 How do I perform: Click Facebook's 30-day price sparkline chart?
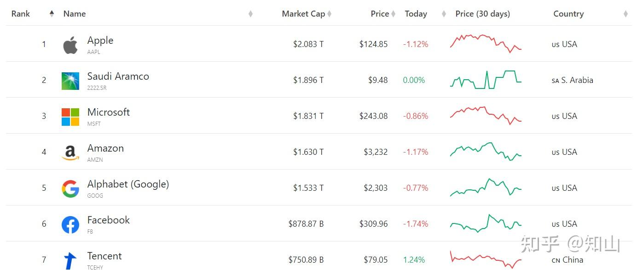(486, 223)
